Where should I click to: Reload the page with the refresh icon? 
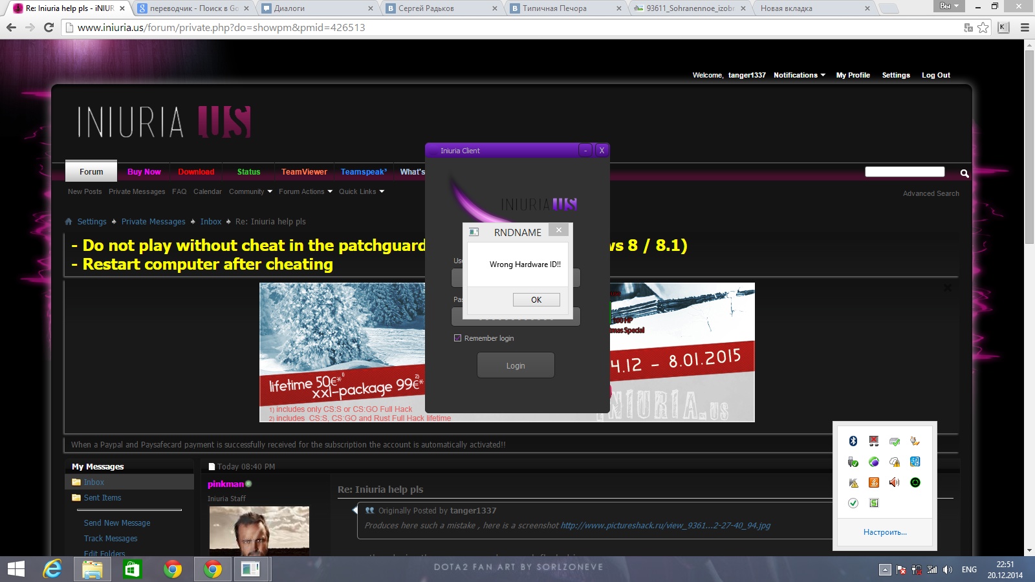[49, 27]
